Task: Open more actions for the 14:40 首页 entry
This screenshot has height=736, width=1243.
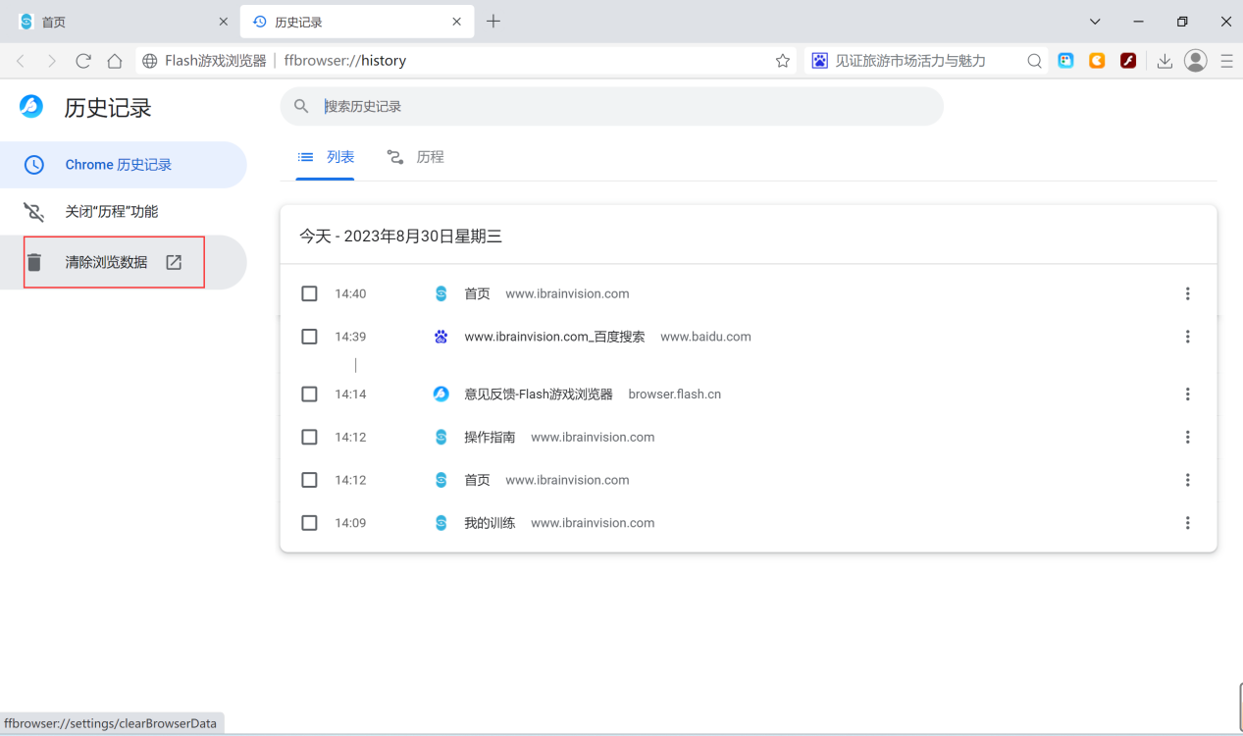Action: point(1187,293)
